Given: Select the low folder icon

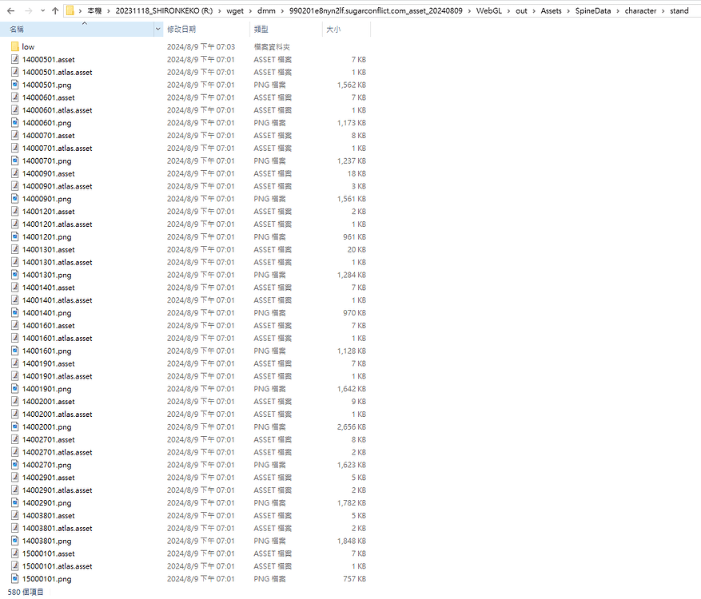Looking at the screenshot, I should [x=15, y=47].
